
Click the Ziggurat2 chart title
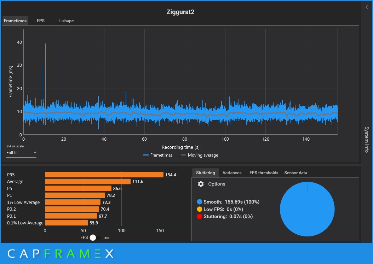180,12
